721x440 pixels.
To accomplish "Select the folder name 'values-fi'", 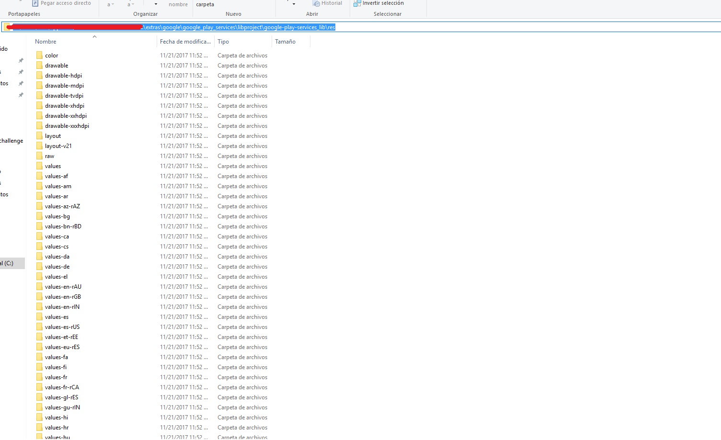I will point(56,367).
